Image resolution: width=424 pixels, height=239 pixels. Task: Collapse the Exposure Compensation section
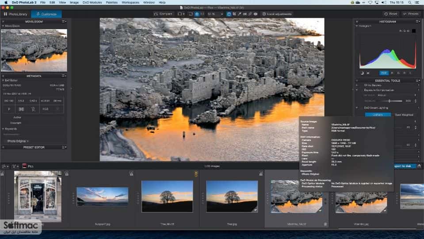click(357, 90)
